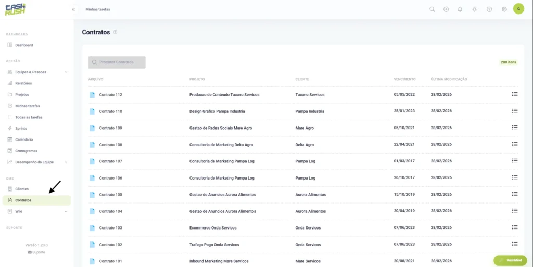The width and height of the screenshot is (533, 267).
Task: Click project Producao de Conteudo Tucano Servicos
Action: 224,95
